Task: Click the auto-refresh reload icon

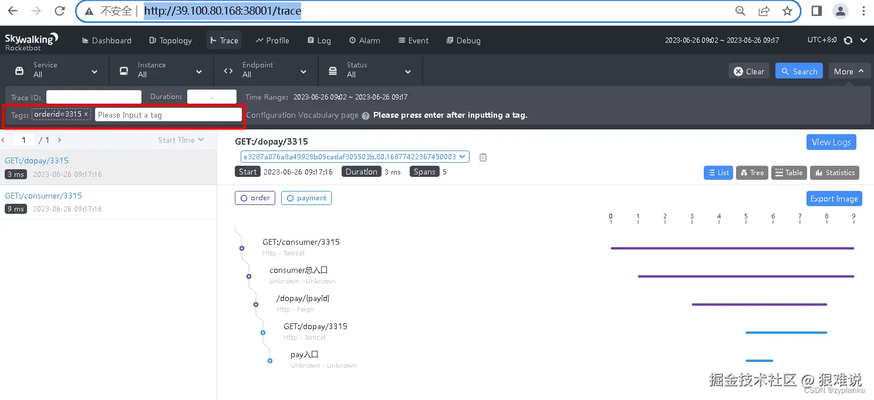Action: click(848, 40)
